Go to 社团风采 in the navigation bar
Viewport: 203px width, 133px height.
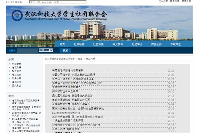point(98,44)
